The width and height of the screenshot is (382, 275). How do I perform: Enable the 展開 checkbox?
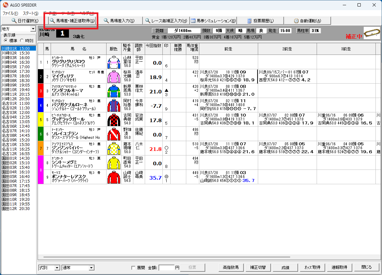[133, 268]
